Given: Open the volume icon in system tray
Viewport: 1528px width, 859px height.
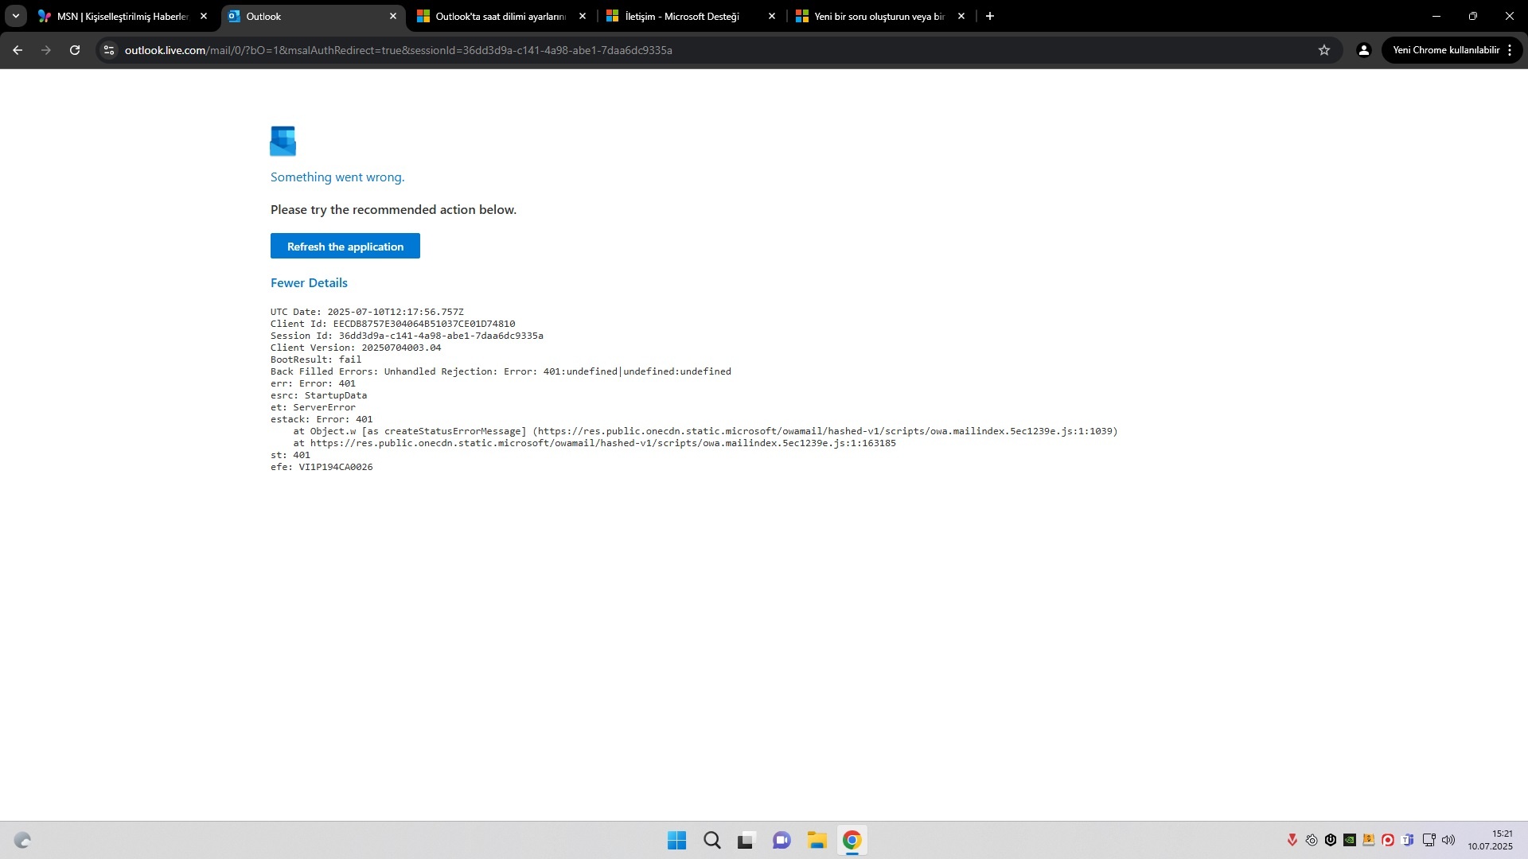Looking at the screenshot, I should (1448, 840).
